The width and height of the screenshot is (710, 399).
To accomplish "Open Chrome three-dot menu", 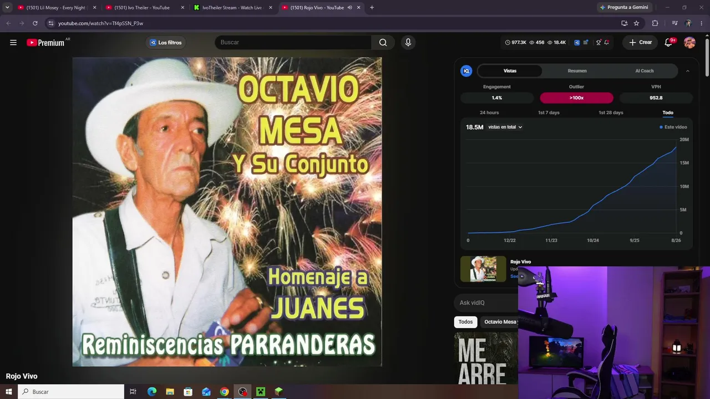I will coord(702,23).
